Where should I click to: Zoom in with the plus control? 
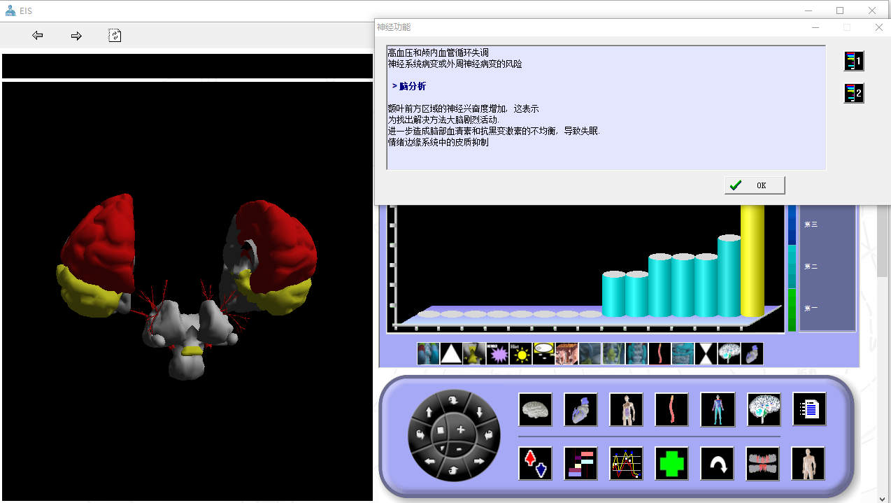[x=460, y=430]
